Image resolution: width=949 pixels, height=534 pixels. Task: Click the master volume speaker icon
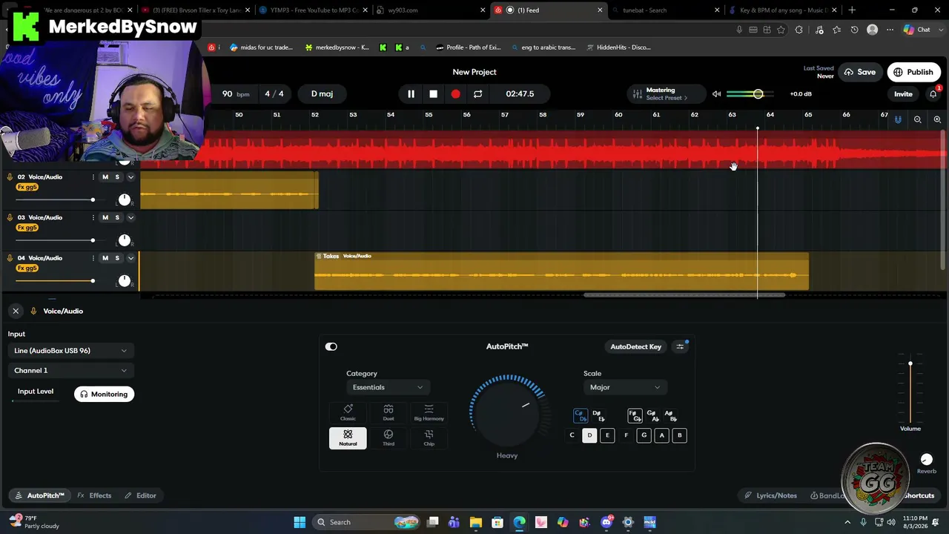point(716,94)
